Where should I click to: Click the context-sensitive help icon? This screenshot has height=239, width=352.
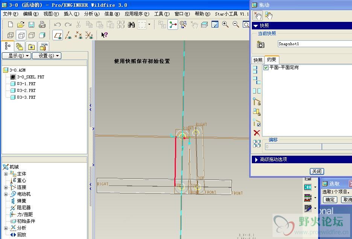pyautogui.click(x=104, y=35)
